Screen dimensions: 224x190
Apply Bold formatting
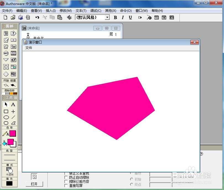115,18
